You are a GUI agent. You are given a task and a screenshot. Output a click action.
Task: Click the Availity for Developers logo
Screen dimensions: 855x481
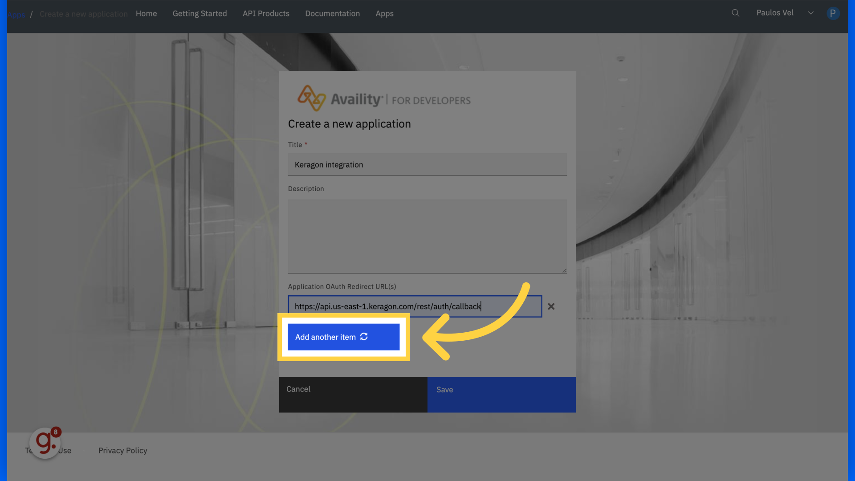coord(384,98)
